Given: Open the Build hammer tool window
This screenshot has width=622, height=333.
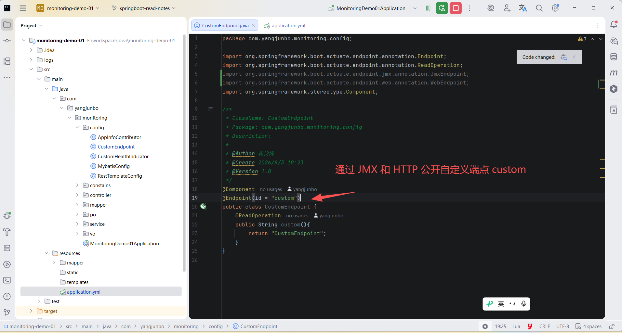Looking at the screenshot, I should (7, 232).
